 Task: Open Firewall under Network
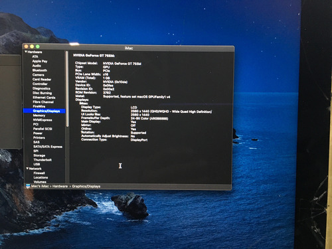pos(39,173)
